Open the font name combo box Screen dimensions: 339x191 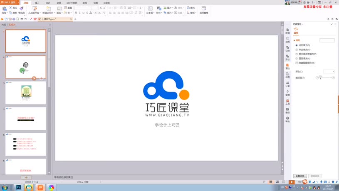point(83,8)
